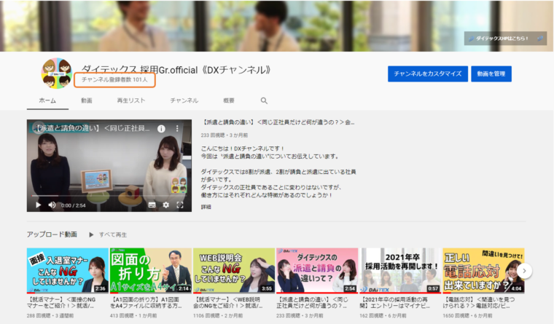Open the featured video title link
The width and height of the screenshot is (554, 324).
[278, 122]
